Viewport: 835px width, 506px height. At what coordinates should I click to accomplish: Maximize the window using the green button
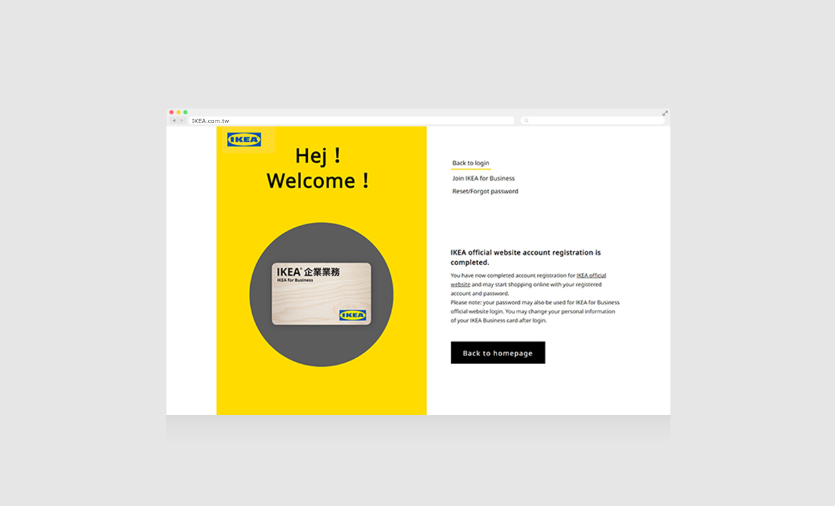coord(185,112)
